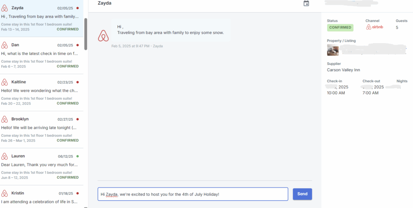Click the Airbnb logo in Zayda's conversation row
413x208 pixels.
pyautogui.click(x=4, y=8)
